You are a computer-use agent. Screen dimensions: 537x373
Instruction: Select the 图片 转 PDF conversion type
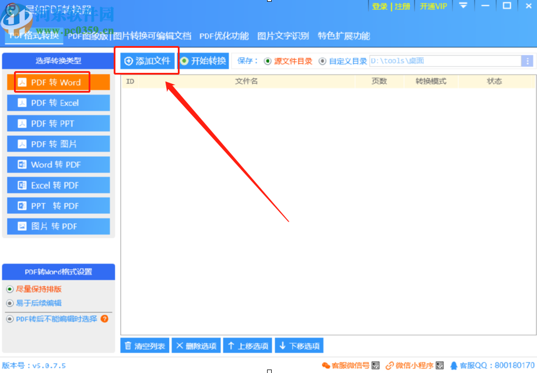58,226
